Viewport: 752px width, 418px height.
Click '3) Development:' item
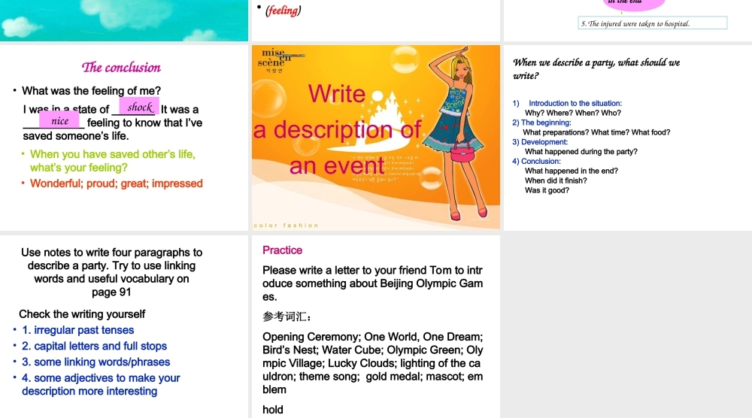[539, 142]
